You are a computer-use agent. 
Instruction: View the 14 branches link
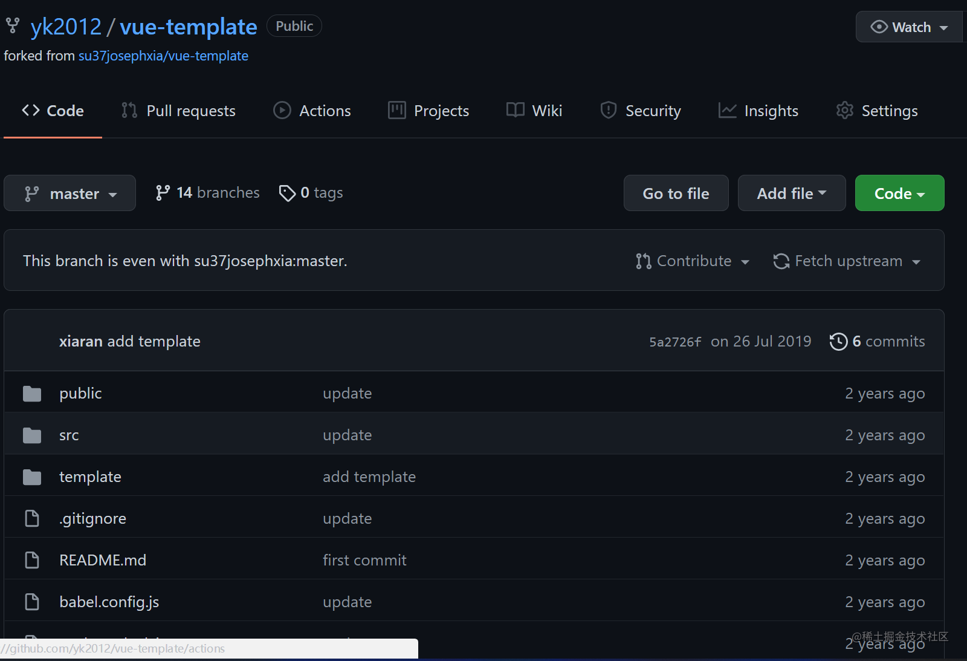(x=207, y=193)
